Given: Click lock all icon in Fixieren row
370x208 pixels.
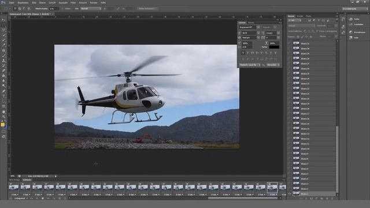Looking at the screenshot, I should (x=311, y=37).
